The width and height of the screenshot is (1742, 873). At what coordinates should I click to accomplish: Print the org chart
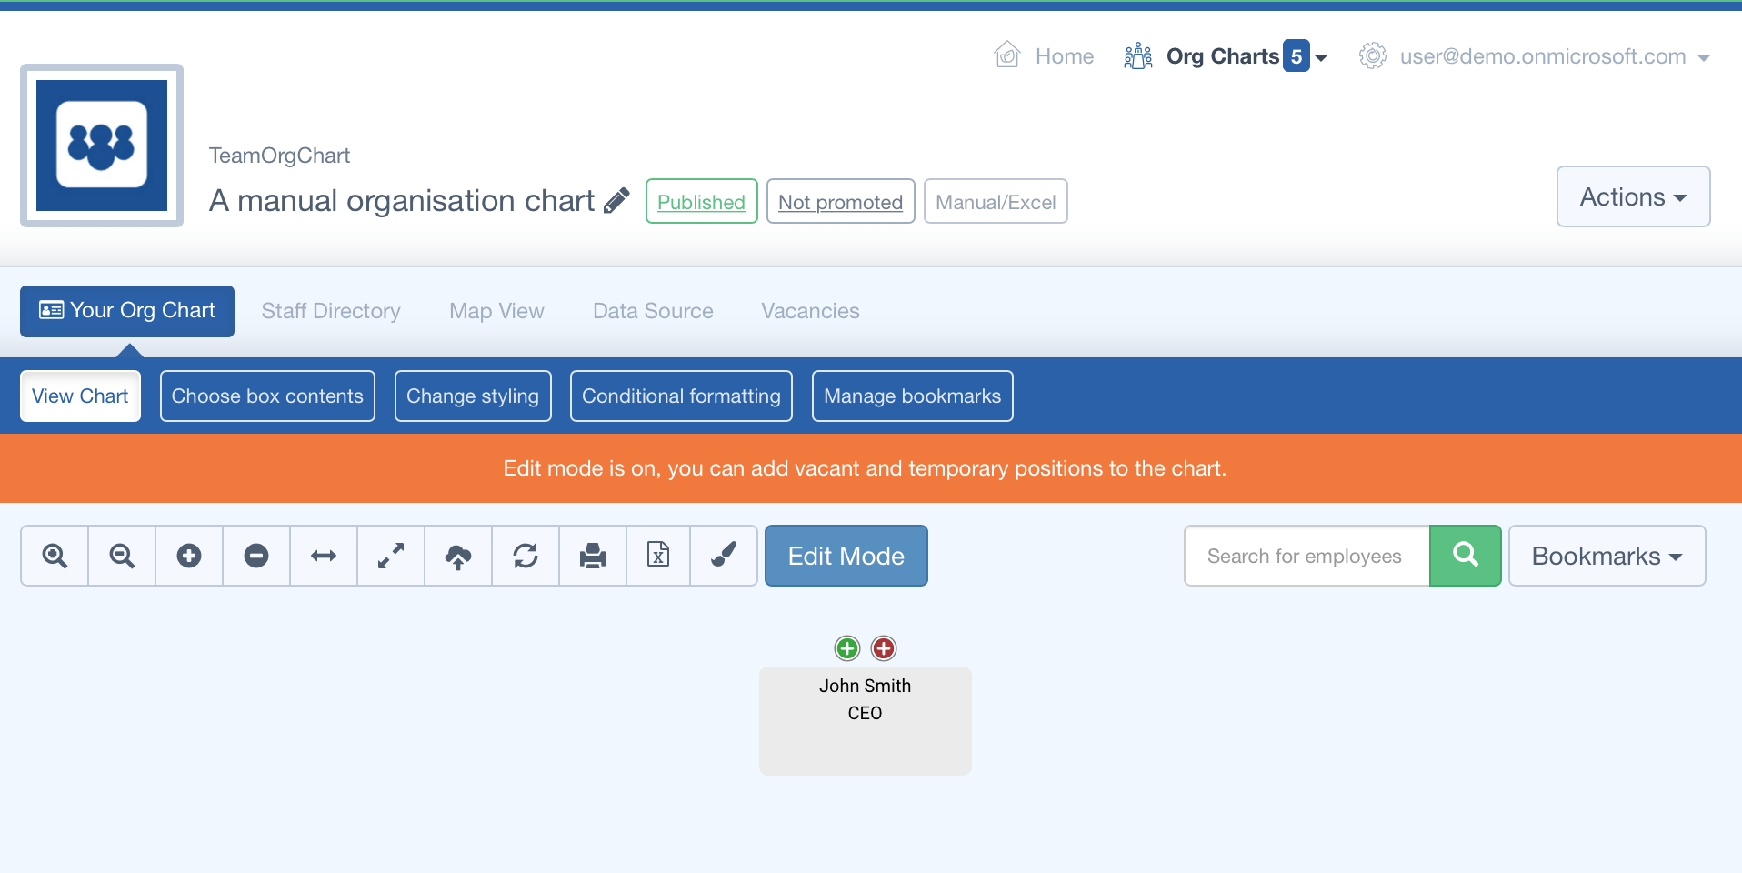coord(593,556)
